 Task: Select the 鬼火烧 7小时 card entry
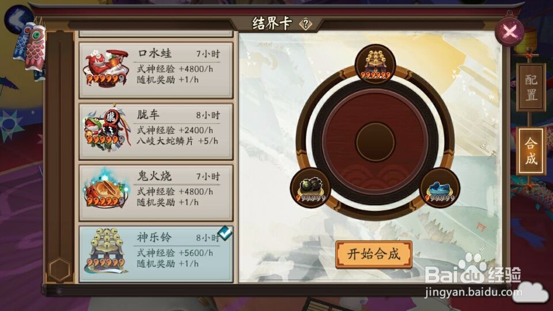coord(156,193)
